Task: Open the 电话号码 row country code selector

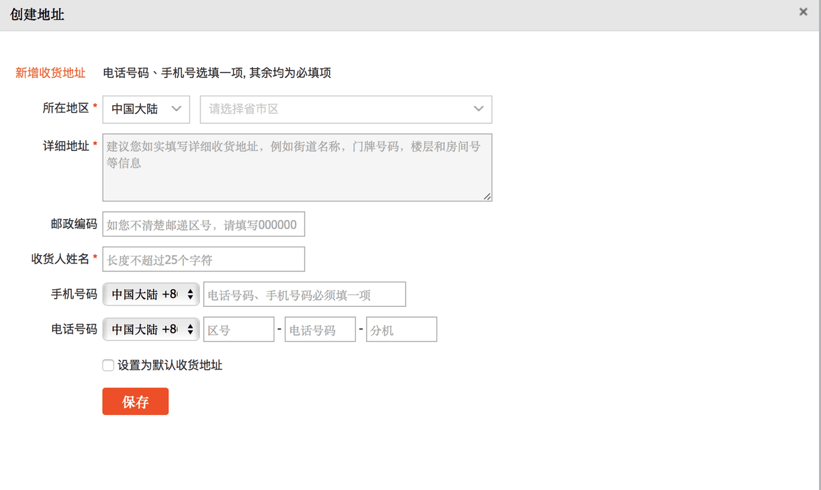Action: pos(151,329)
